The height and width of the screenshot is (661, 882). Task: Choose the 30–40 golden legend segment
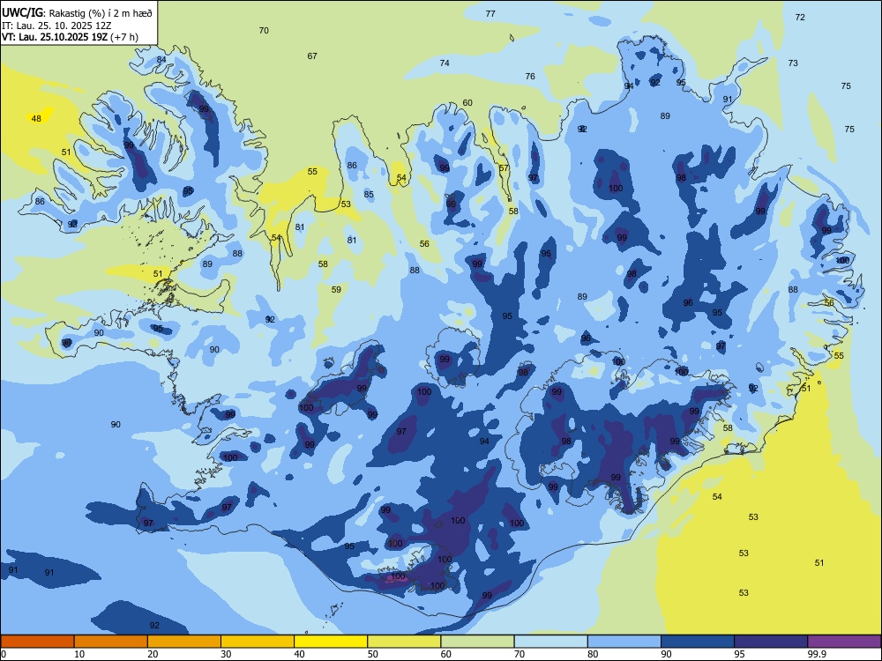258,642
